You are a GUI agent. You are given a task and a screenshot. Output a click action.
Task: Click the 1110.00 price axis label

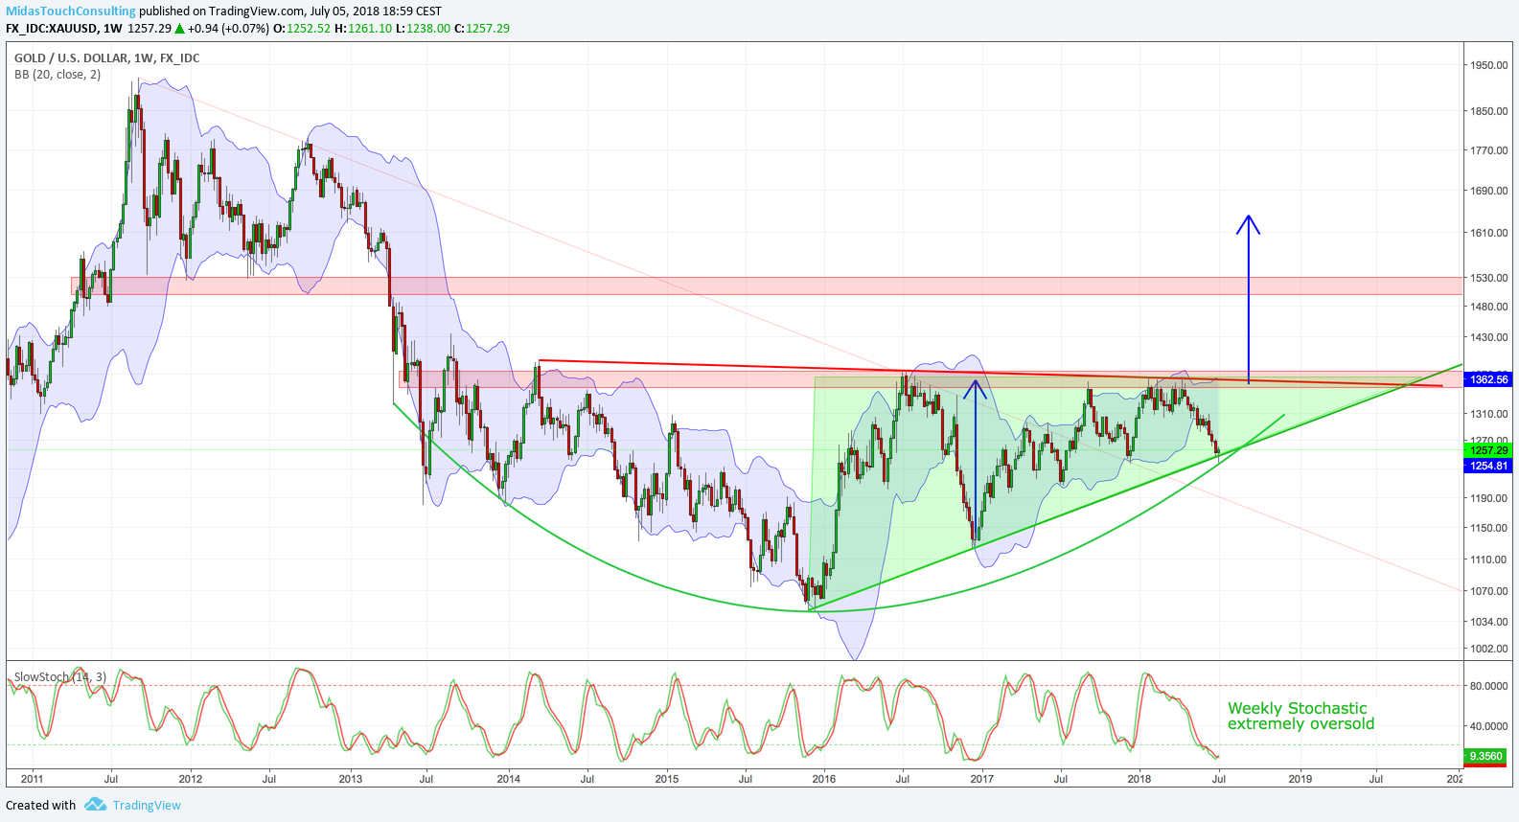click(1488, 559)
